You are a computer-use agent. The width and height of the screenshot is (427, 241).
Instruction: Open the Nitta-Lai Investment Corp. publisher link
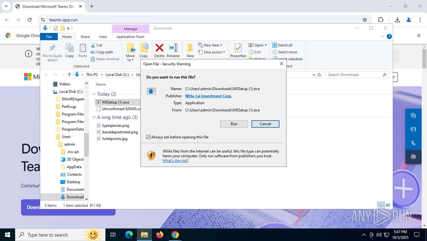click(208, 96)
